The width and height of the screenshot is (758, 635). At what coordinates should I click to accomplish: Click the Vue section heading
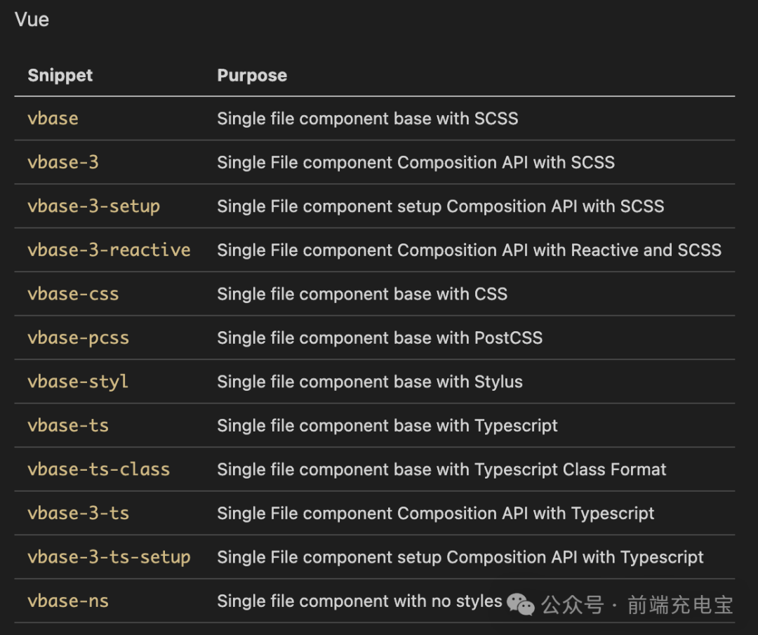32,20
